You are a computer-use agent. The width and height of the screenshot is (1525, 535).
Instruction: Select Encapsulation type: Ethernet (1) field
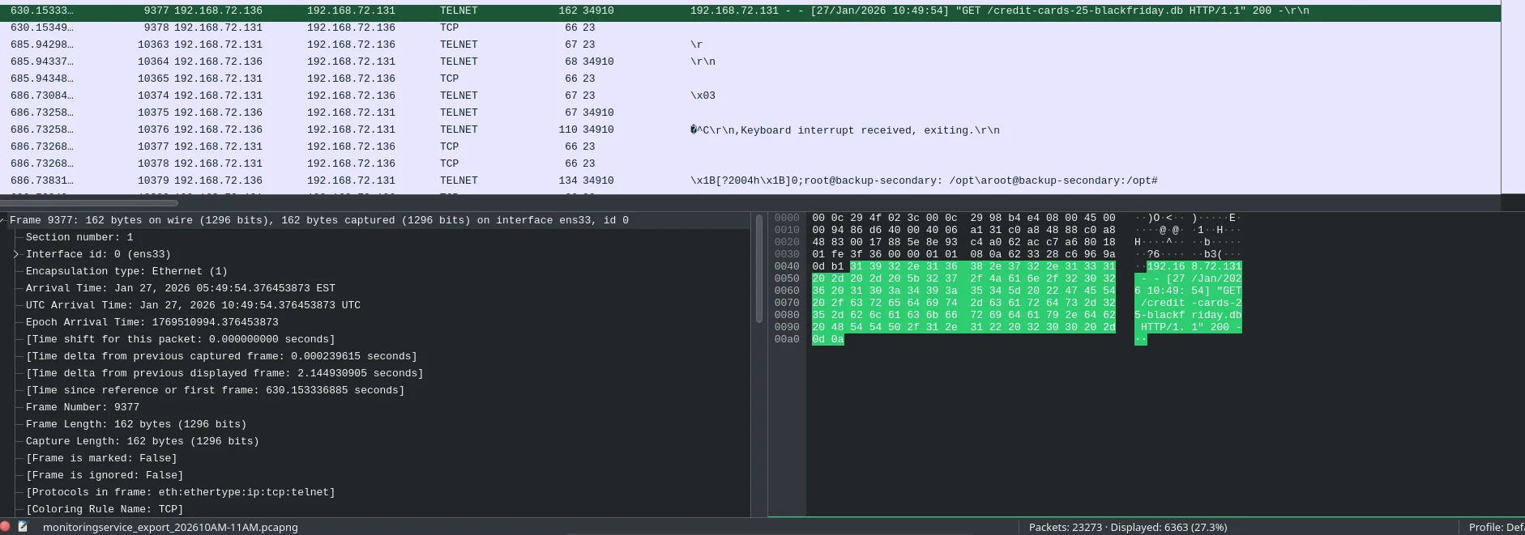(126, 271)
